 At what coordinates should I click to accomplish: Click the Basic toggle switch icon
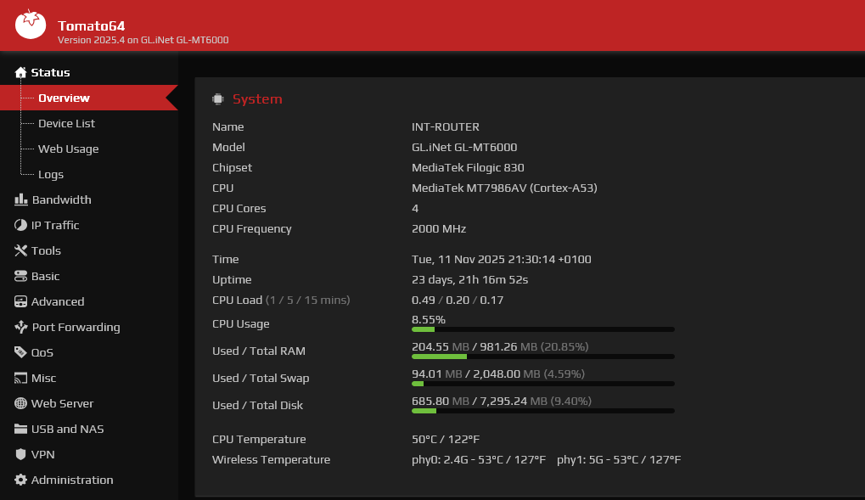click(x=20, y=276)
